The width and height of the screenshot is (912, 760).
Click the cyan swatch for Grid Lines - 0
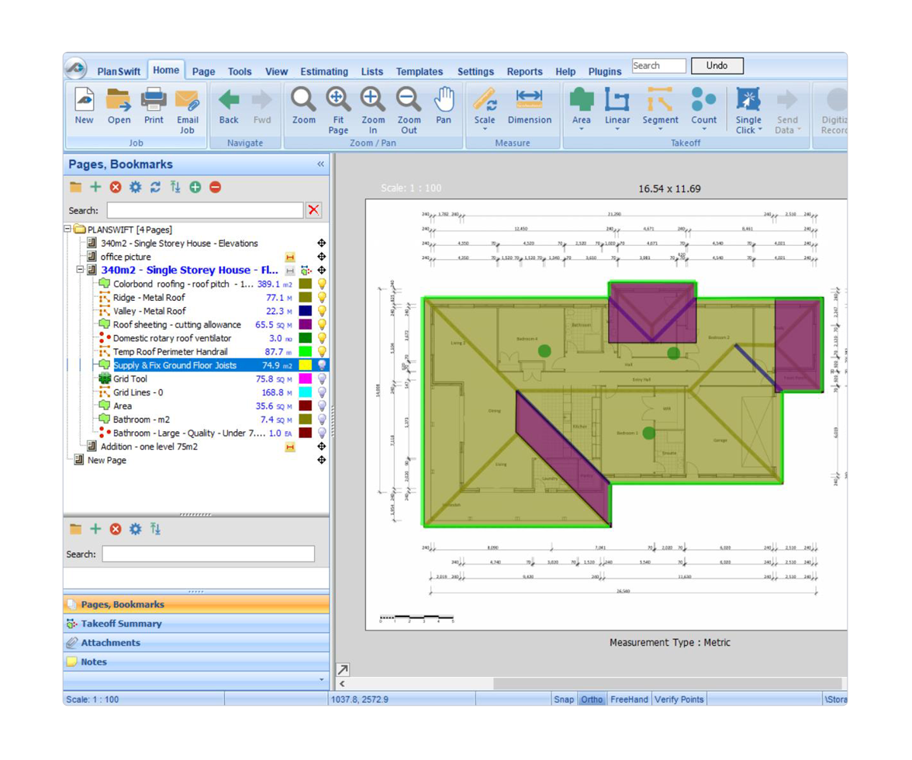306,392
